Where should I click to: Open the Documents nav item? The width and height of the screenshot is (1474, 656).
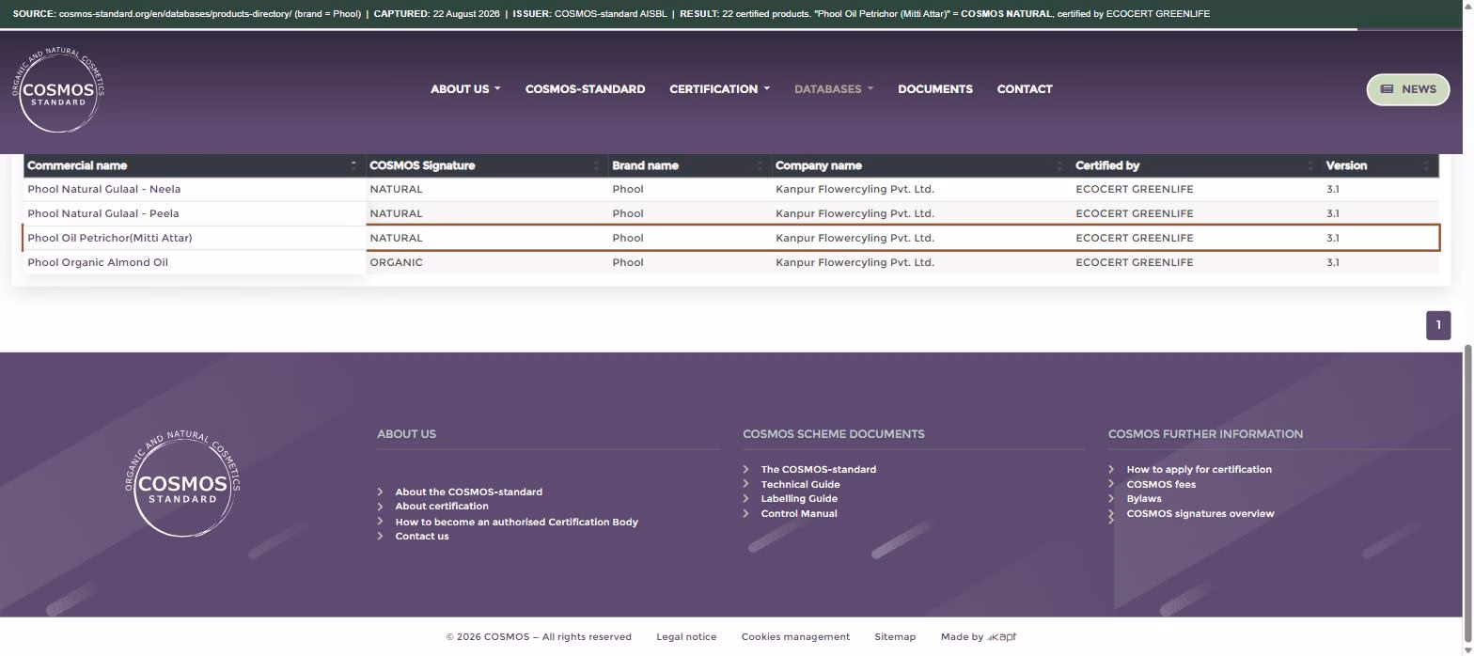pos(935,89)
